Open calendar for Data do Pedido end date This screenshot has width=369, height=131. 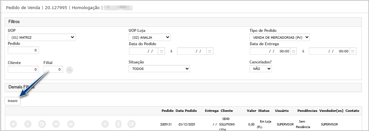pos(210,51)
